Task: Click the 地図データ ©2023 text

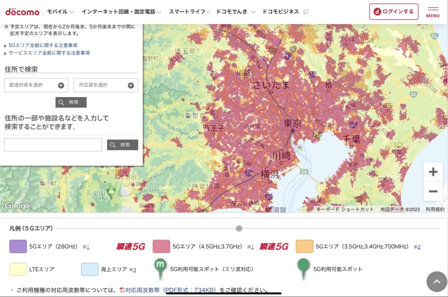Action: point(400,209)
